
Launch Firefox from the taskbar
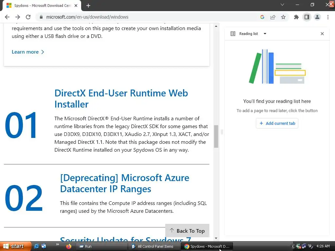click(x=69, y=246)
